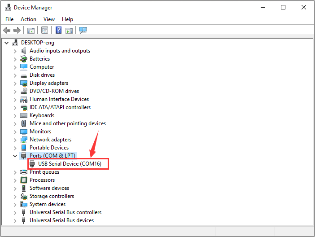Click the Forward arrow toolbar icon
This screenshot has width=315, height=237.
click(x=17, y=31)
